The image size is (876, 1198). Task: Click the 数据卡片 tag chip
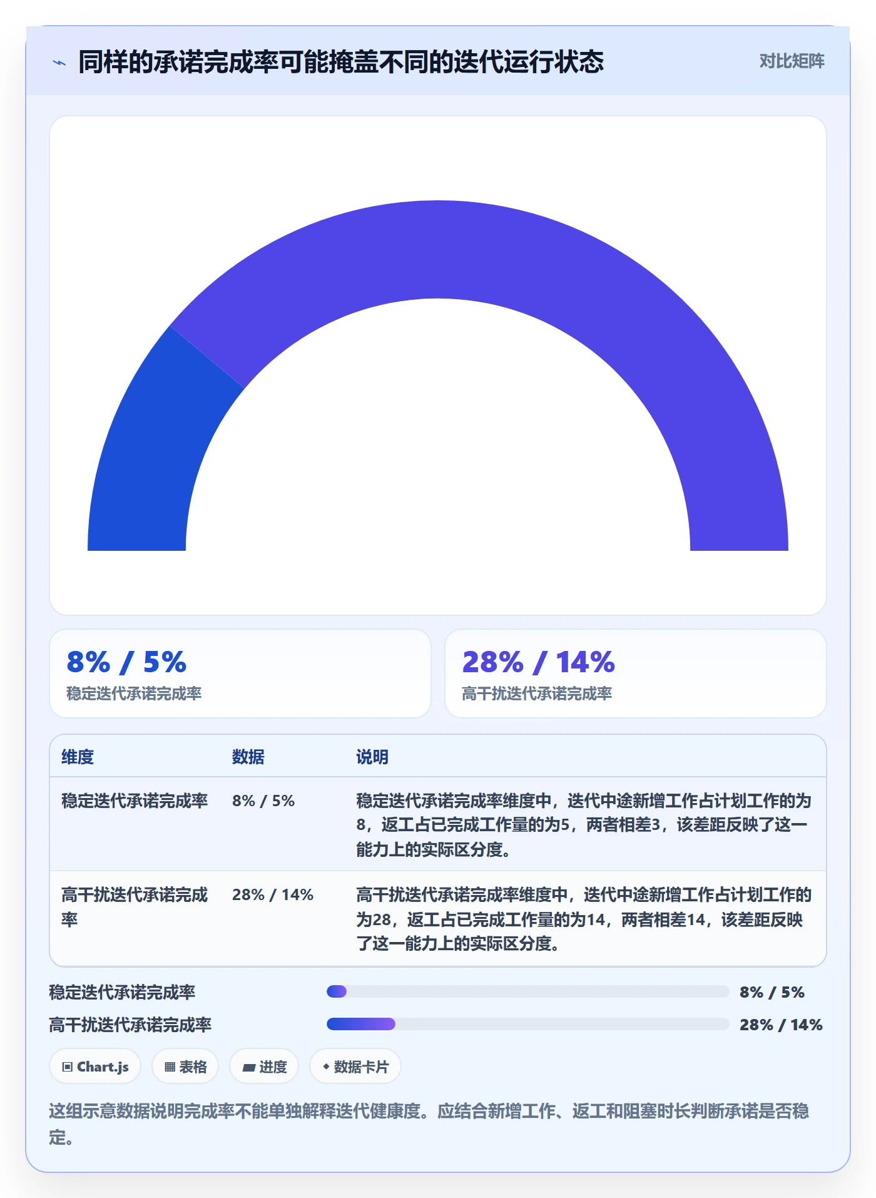coord(355,1067)
